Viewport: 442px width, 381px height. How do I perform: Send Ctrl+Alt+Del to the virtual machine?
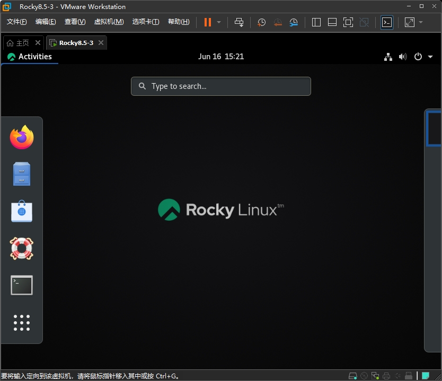tap(239, 22)
